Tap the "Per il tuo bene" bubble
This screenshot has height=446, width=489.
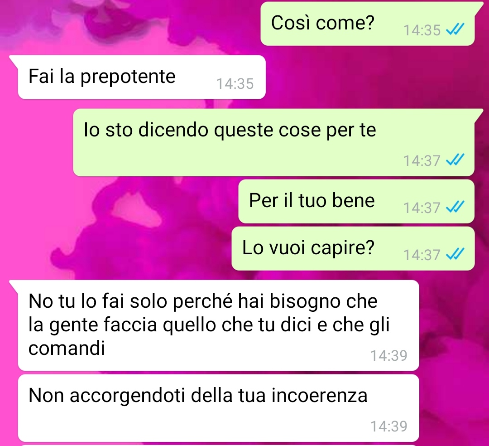click(x=356, y=201)
